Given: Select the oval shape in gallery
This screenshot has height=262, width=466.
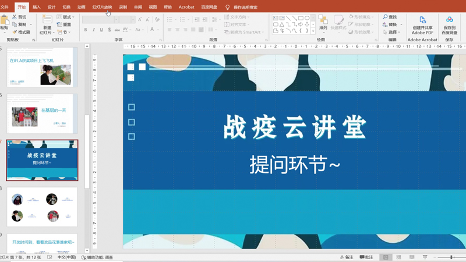Looking at the screenshot, I should click(x=307, y=18).
